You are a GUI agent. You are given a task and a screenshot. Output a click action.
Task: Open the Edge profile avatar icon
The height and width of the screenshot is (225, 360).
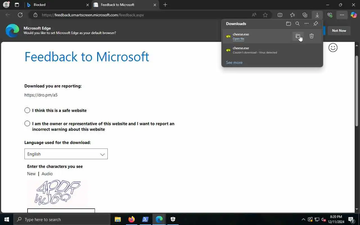tap(6, 5)
